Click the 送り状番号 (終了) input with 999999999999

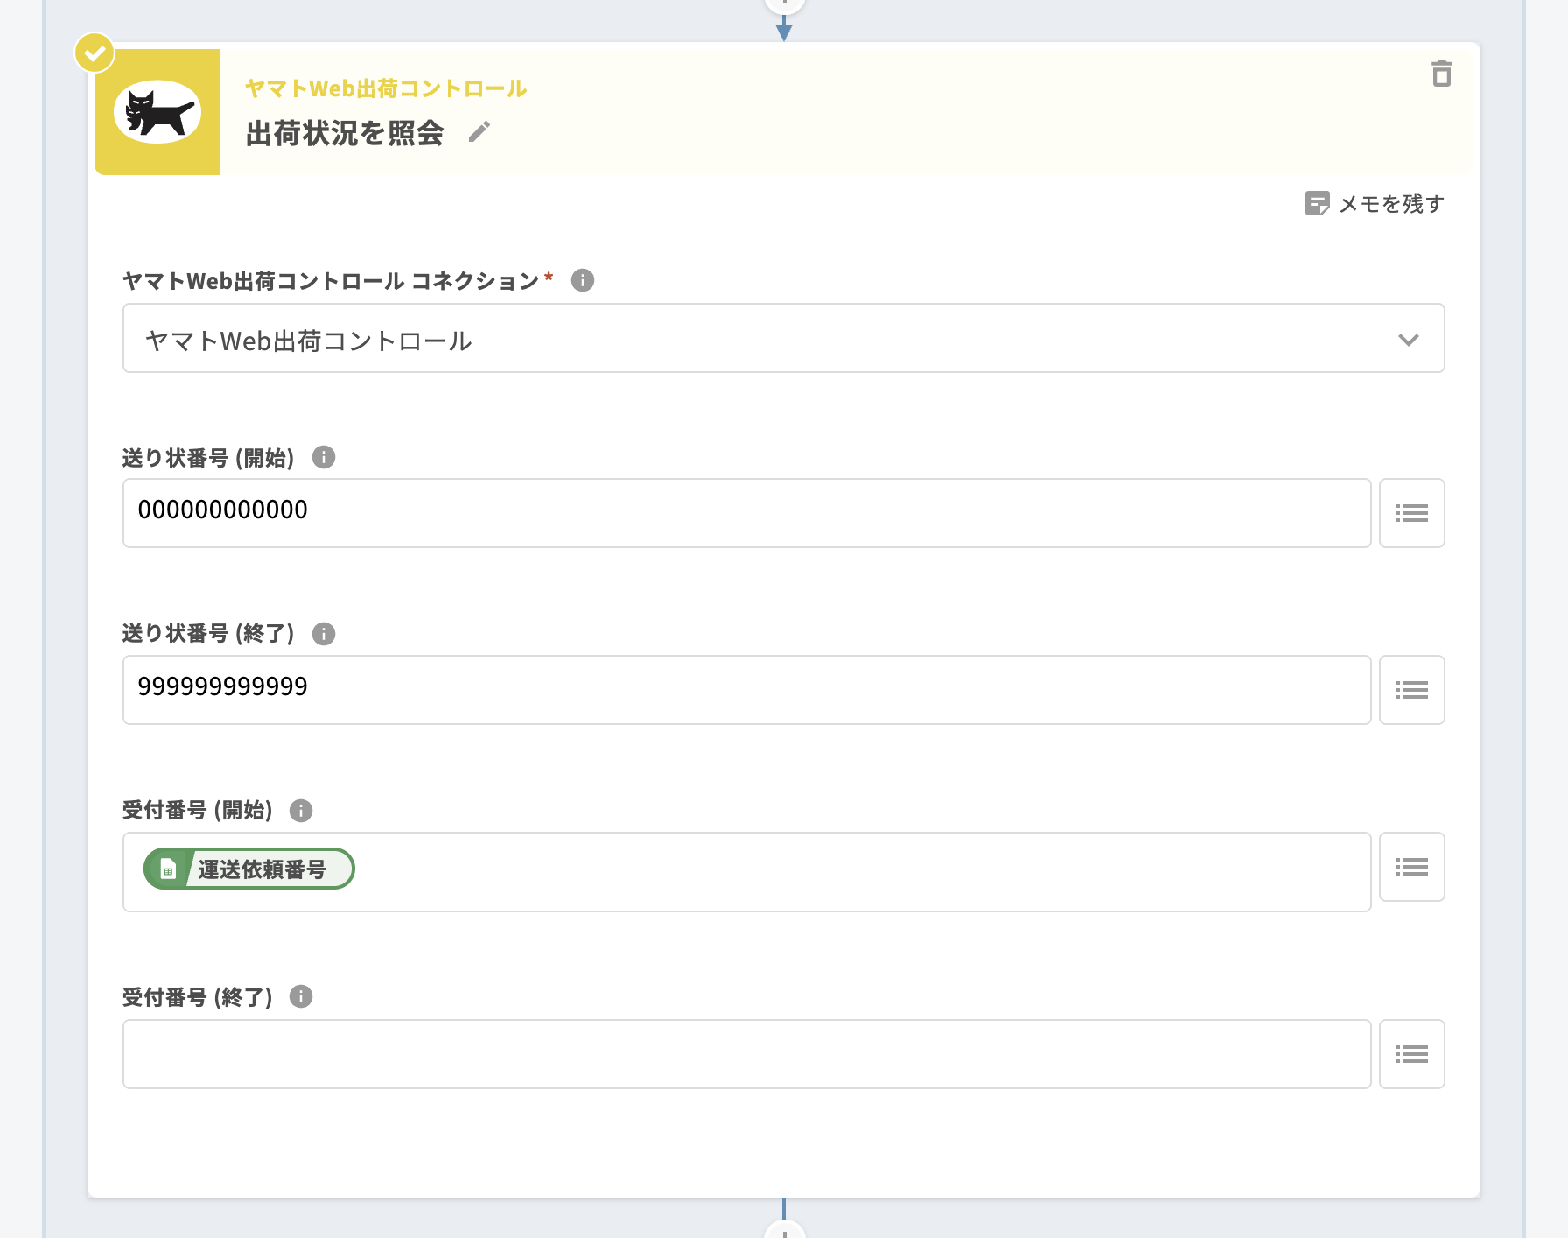pyautogui.click(x=747, y=690)
